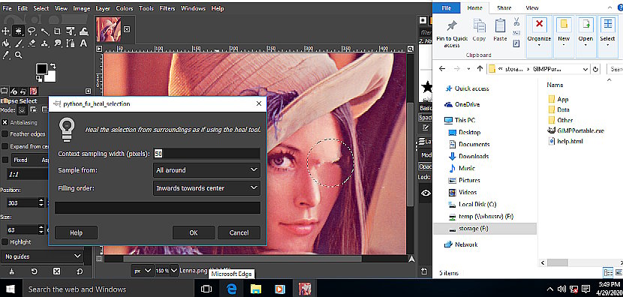The height and width of the screenshot is (297, 623).
Task: Open Filling order Inwards towards center dropdown
Action: [x=206, y=188]
